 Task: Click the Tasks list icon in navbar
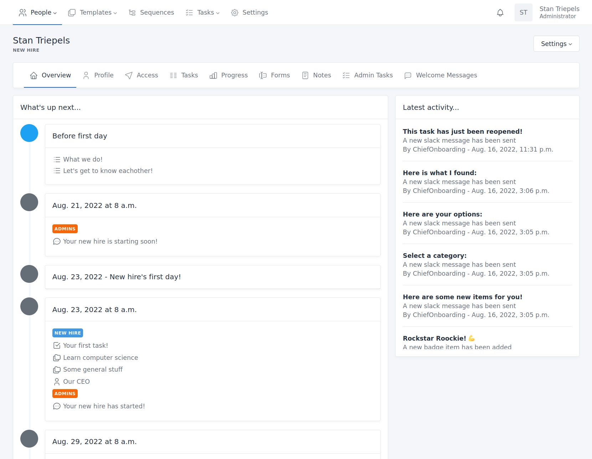[189, 12]
